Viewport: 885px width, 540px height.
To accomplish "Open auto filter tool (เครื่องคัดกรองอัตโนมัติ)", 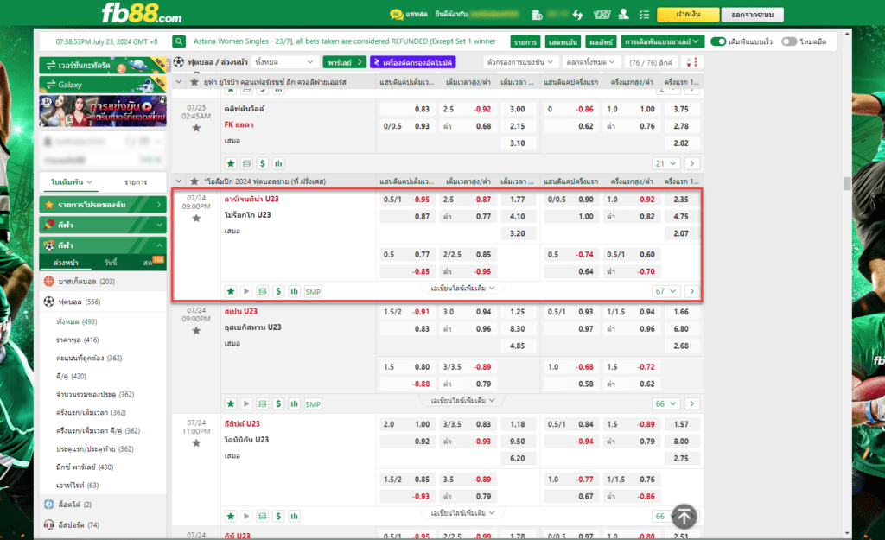I will 412,62.
